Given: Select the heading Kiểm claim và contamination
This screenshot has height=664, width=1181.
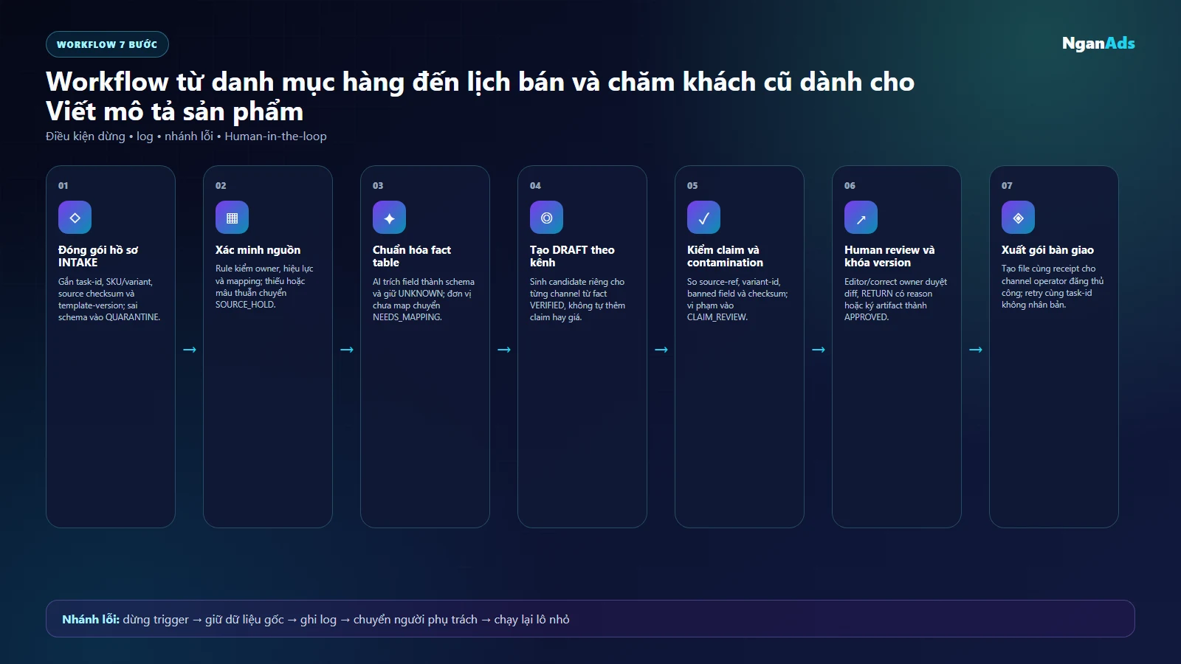Looking at the screenshot, I should (725, 256).
